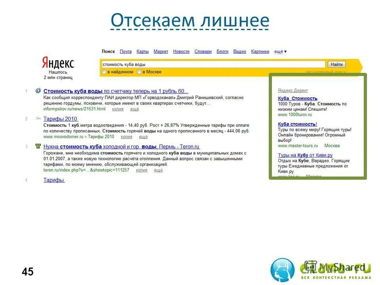Open the 'Туры на Кубу от Киви.ру' ad

[305, 155]
